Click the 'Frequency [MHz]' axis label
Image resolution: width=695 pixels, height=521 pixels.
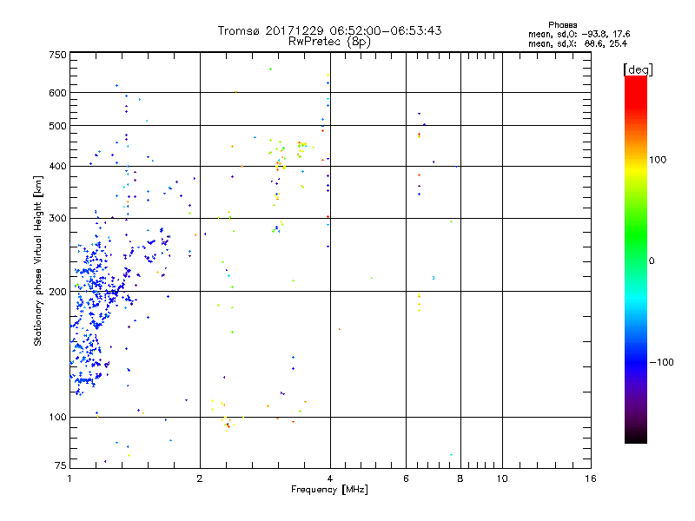[329, 490]
